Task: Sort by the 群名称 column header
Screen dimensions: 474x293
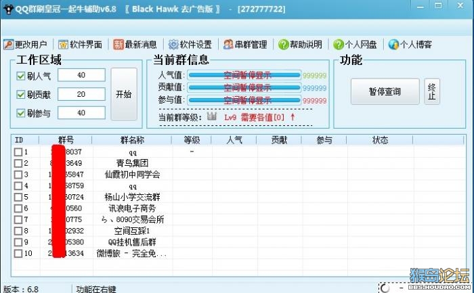Action: click(132, 140)
